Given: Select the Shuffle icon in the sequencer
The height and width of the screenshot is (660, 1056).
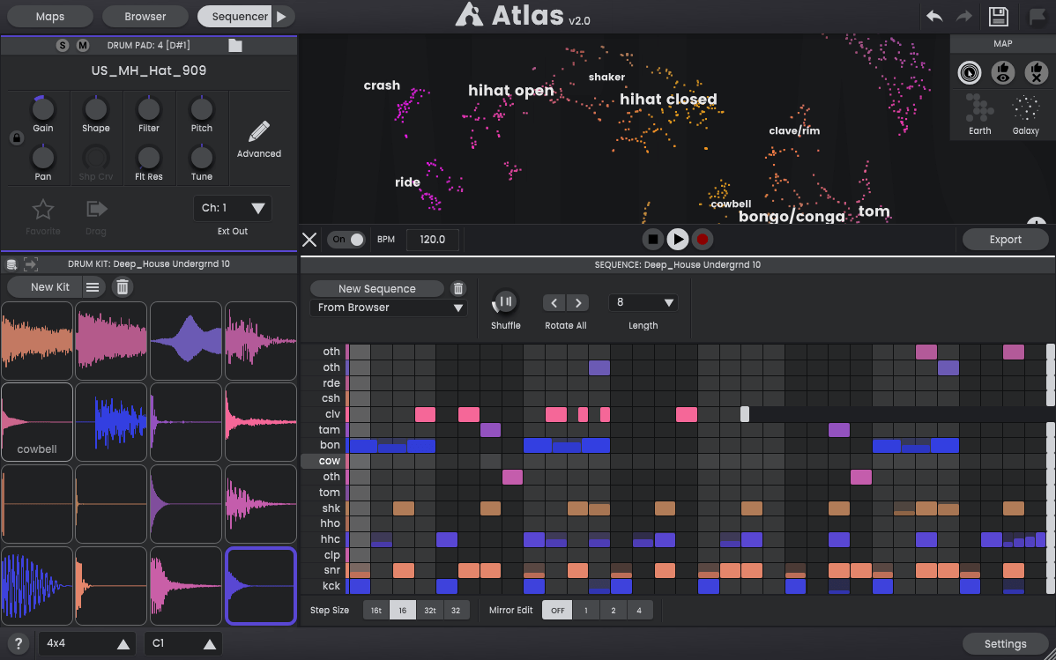Looking at the screenshot, I should (504, 302).
